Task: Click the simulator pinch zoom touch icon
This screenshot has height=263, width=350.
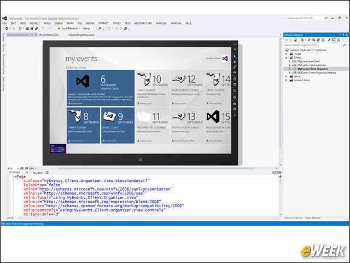Action: coord(235,67)
